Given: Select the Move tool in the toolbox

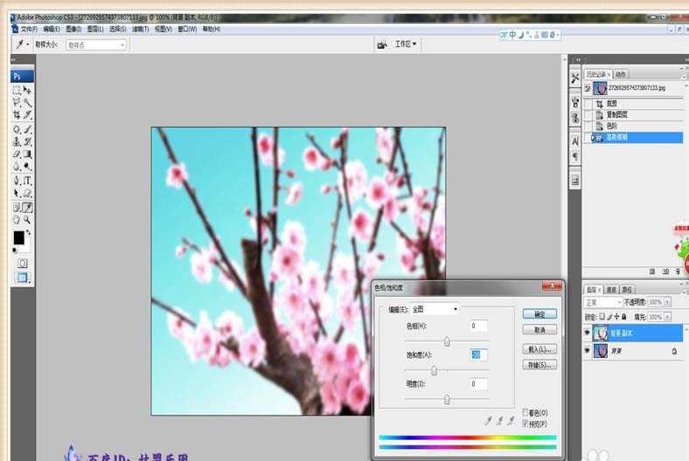Looking at the screenshot, I should 28,90.
